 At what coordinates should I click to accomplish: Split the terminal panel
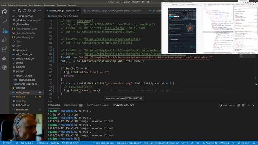238,105
